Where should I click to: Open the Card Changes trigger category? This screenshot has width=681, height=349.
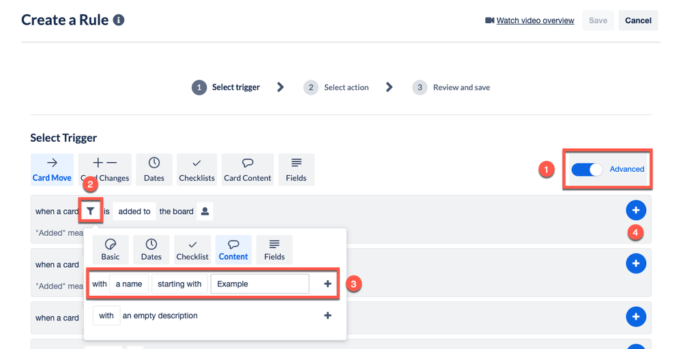click(104, 169)
